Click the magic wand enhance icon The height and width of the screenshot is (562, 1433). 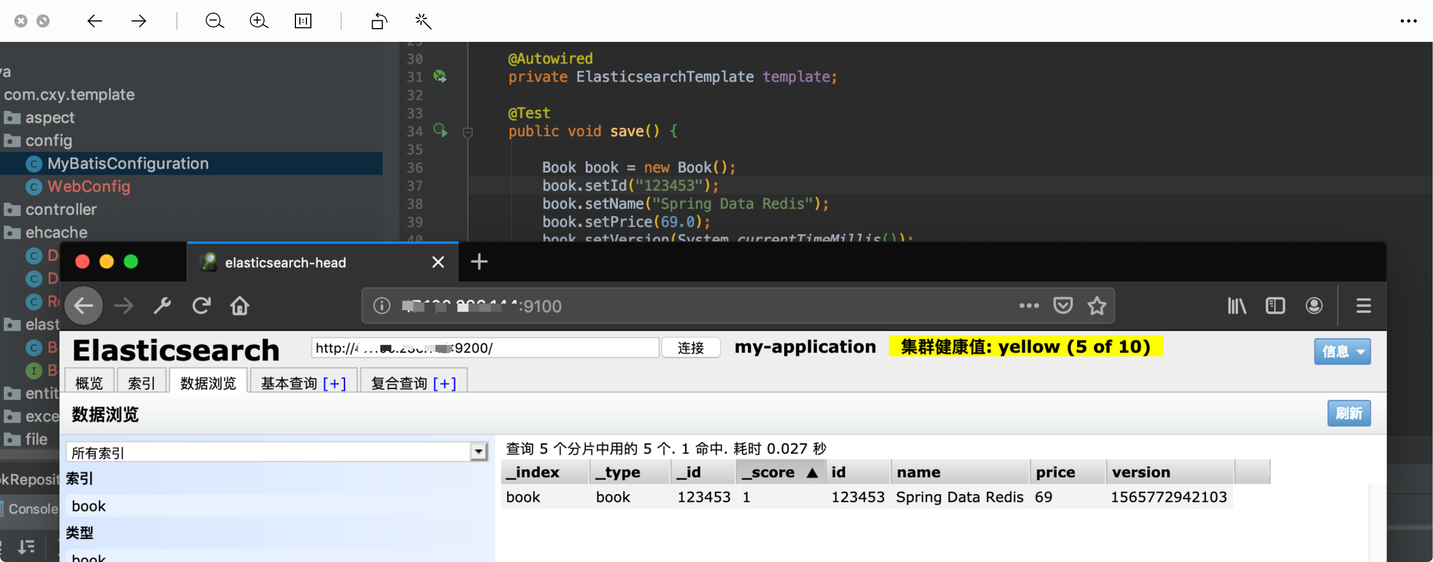tap(423, 21)
